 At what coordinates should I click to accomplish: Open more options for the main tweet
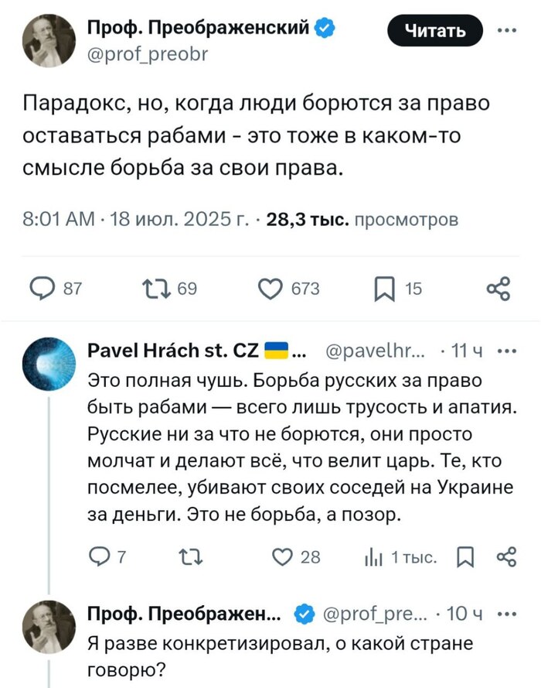[x=507, y=30]
